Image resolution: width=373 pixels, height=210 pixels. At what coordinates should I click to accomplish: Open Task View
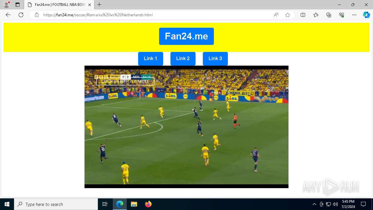coord(105,204)
